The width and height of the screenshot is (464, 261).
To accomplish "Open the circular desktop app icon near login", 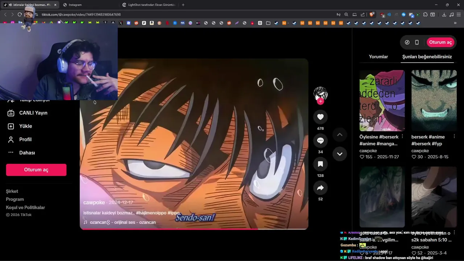I will tap(407, 42).
